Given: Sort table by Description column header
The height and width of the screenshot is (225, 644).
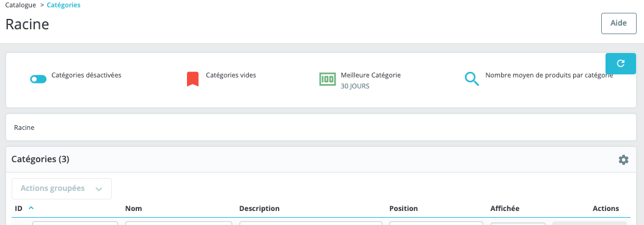Looking at the screenshot, I should (x=260, y=208).
